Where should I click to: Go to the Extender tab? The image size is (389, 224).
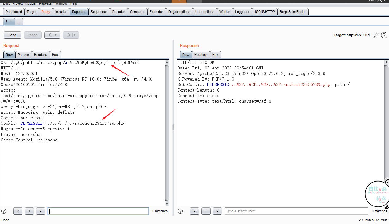pos(157,12)
